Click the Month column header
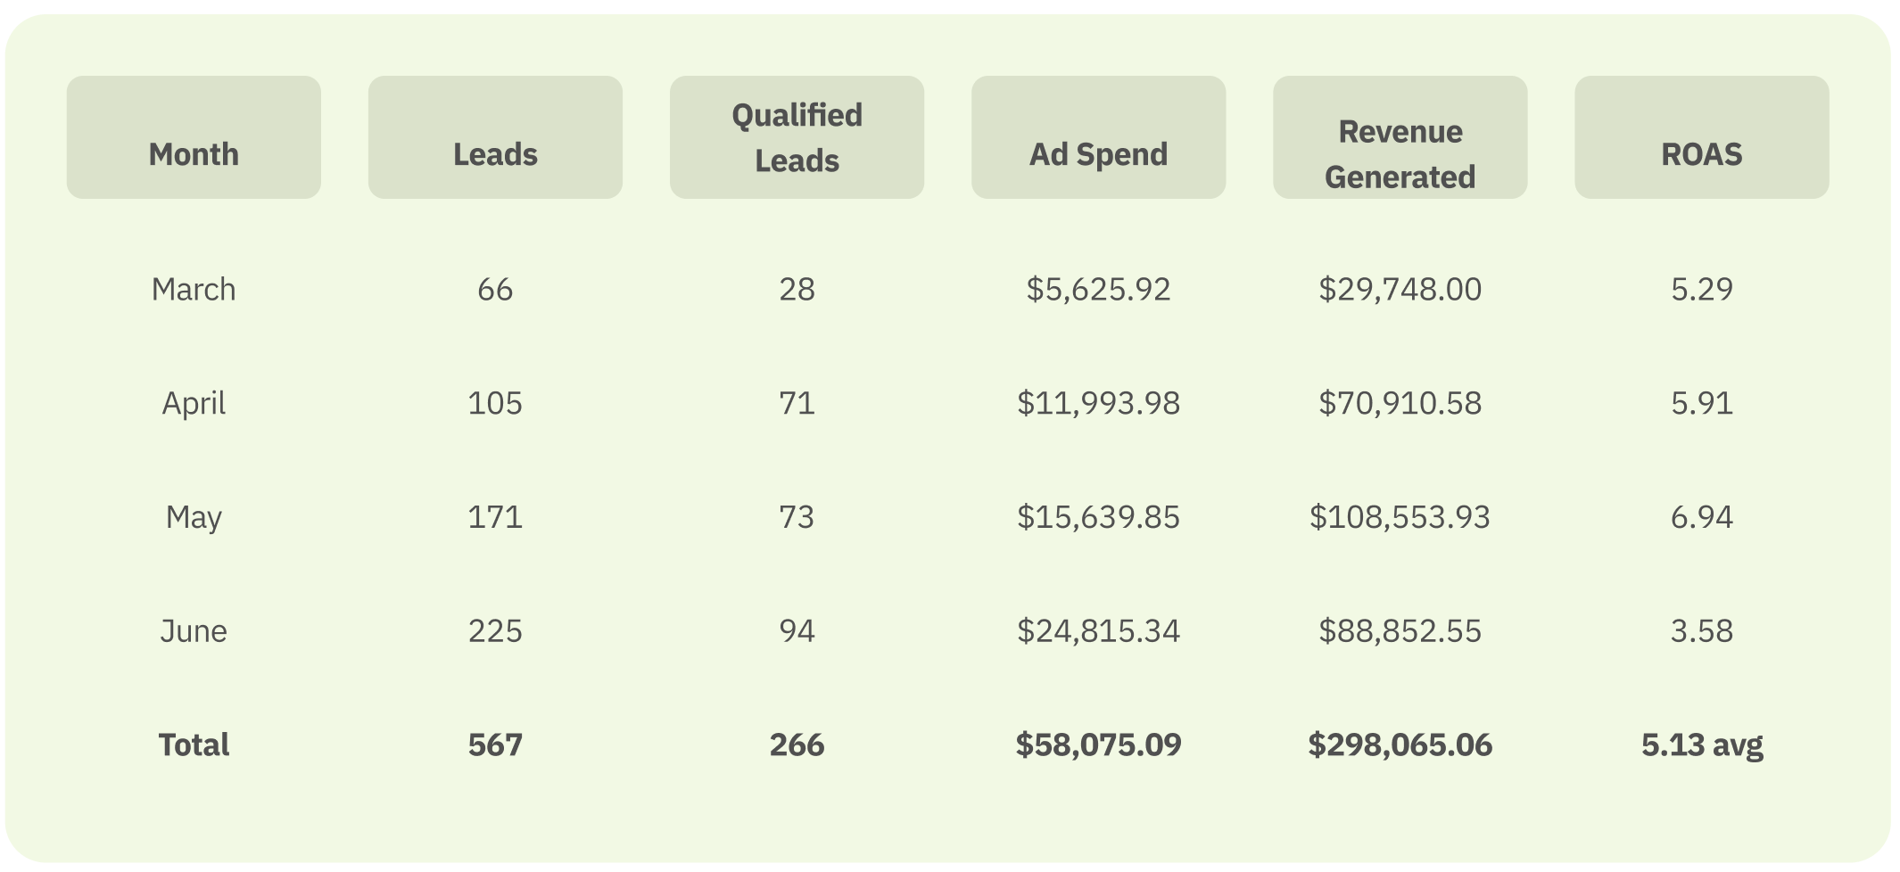1900x872 pixels. click(194, 137)
